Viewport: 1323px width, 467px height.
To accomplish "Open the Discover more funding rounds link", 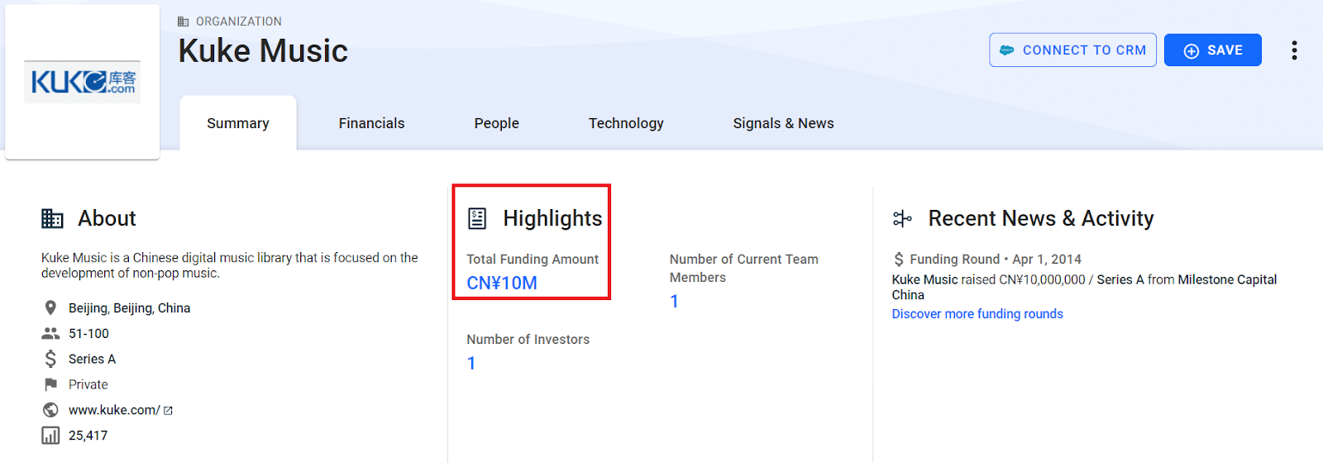I will coord(977,314).
